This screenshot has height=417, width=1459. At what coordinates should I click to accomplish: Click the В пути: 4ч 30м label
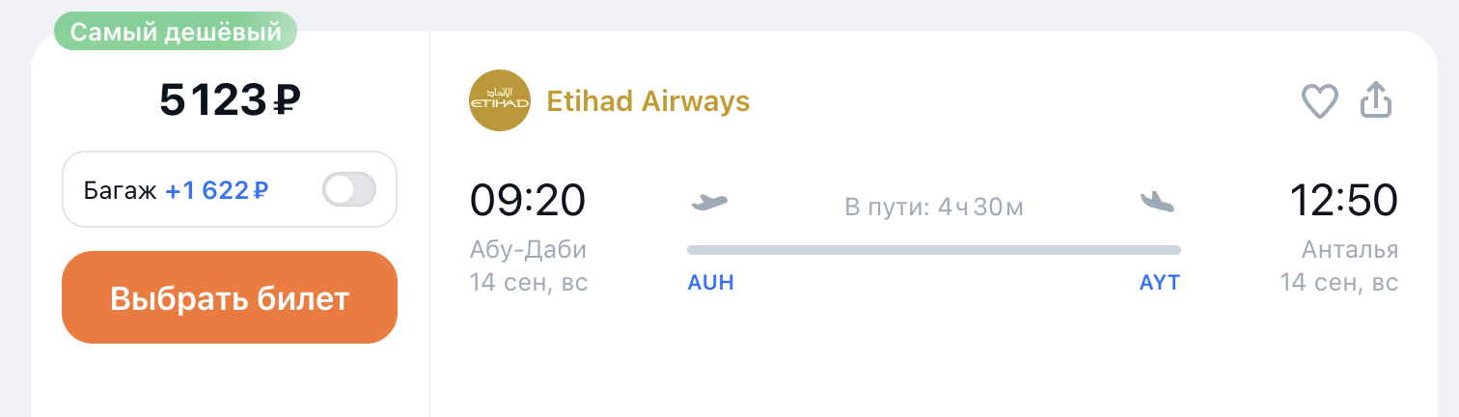(934, 207)
